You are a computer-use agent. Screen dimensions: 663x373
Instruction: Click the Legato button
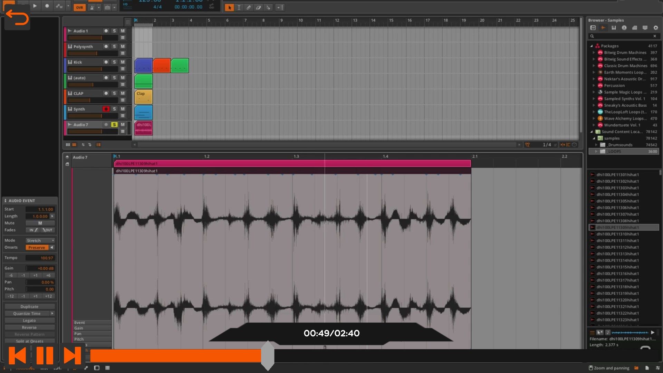click(x=29, y=321)
